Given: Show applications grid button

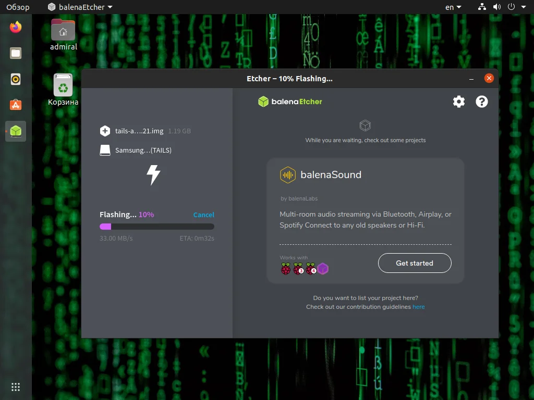Looking at the screenshot, I should point(16,387).
